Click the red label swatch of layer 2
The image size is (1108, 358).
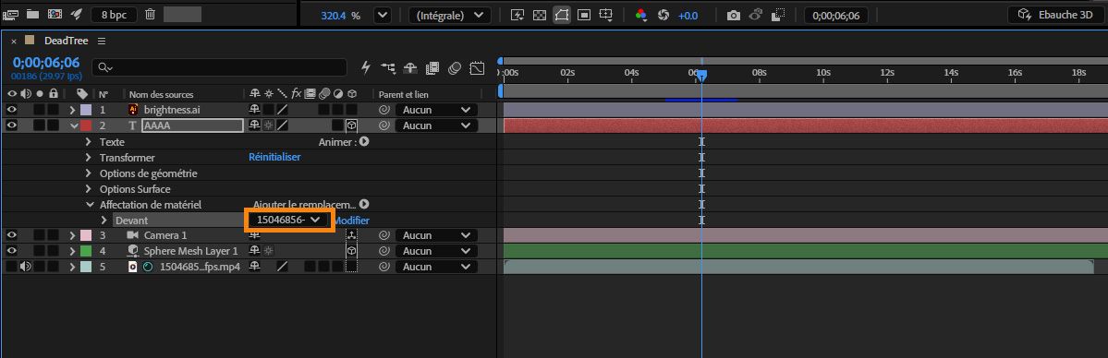click(86, 125)
